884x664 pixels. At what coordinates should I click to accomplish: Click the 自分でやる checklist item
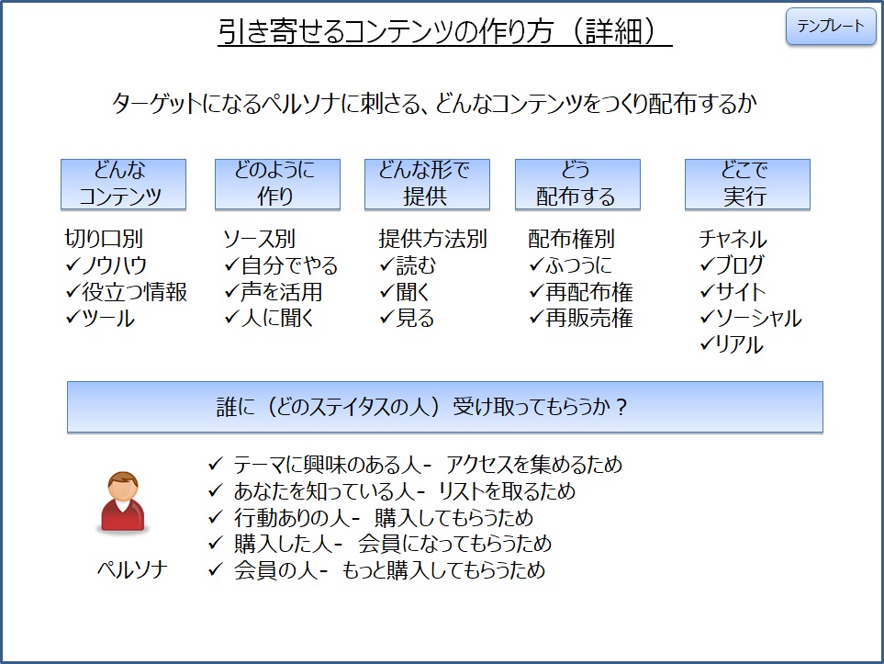pos(281,265)
